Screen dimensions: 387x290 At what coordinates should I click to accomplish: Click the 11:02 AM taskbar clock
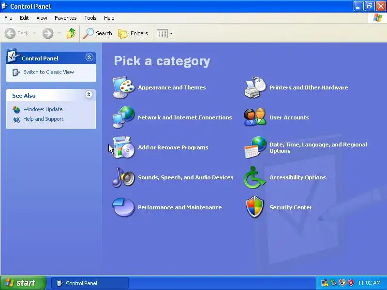[x=370, y=283]
